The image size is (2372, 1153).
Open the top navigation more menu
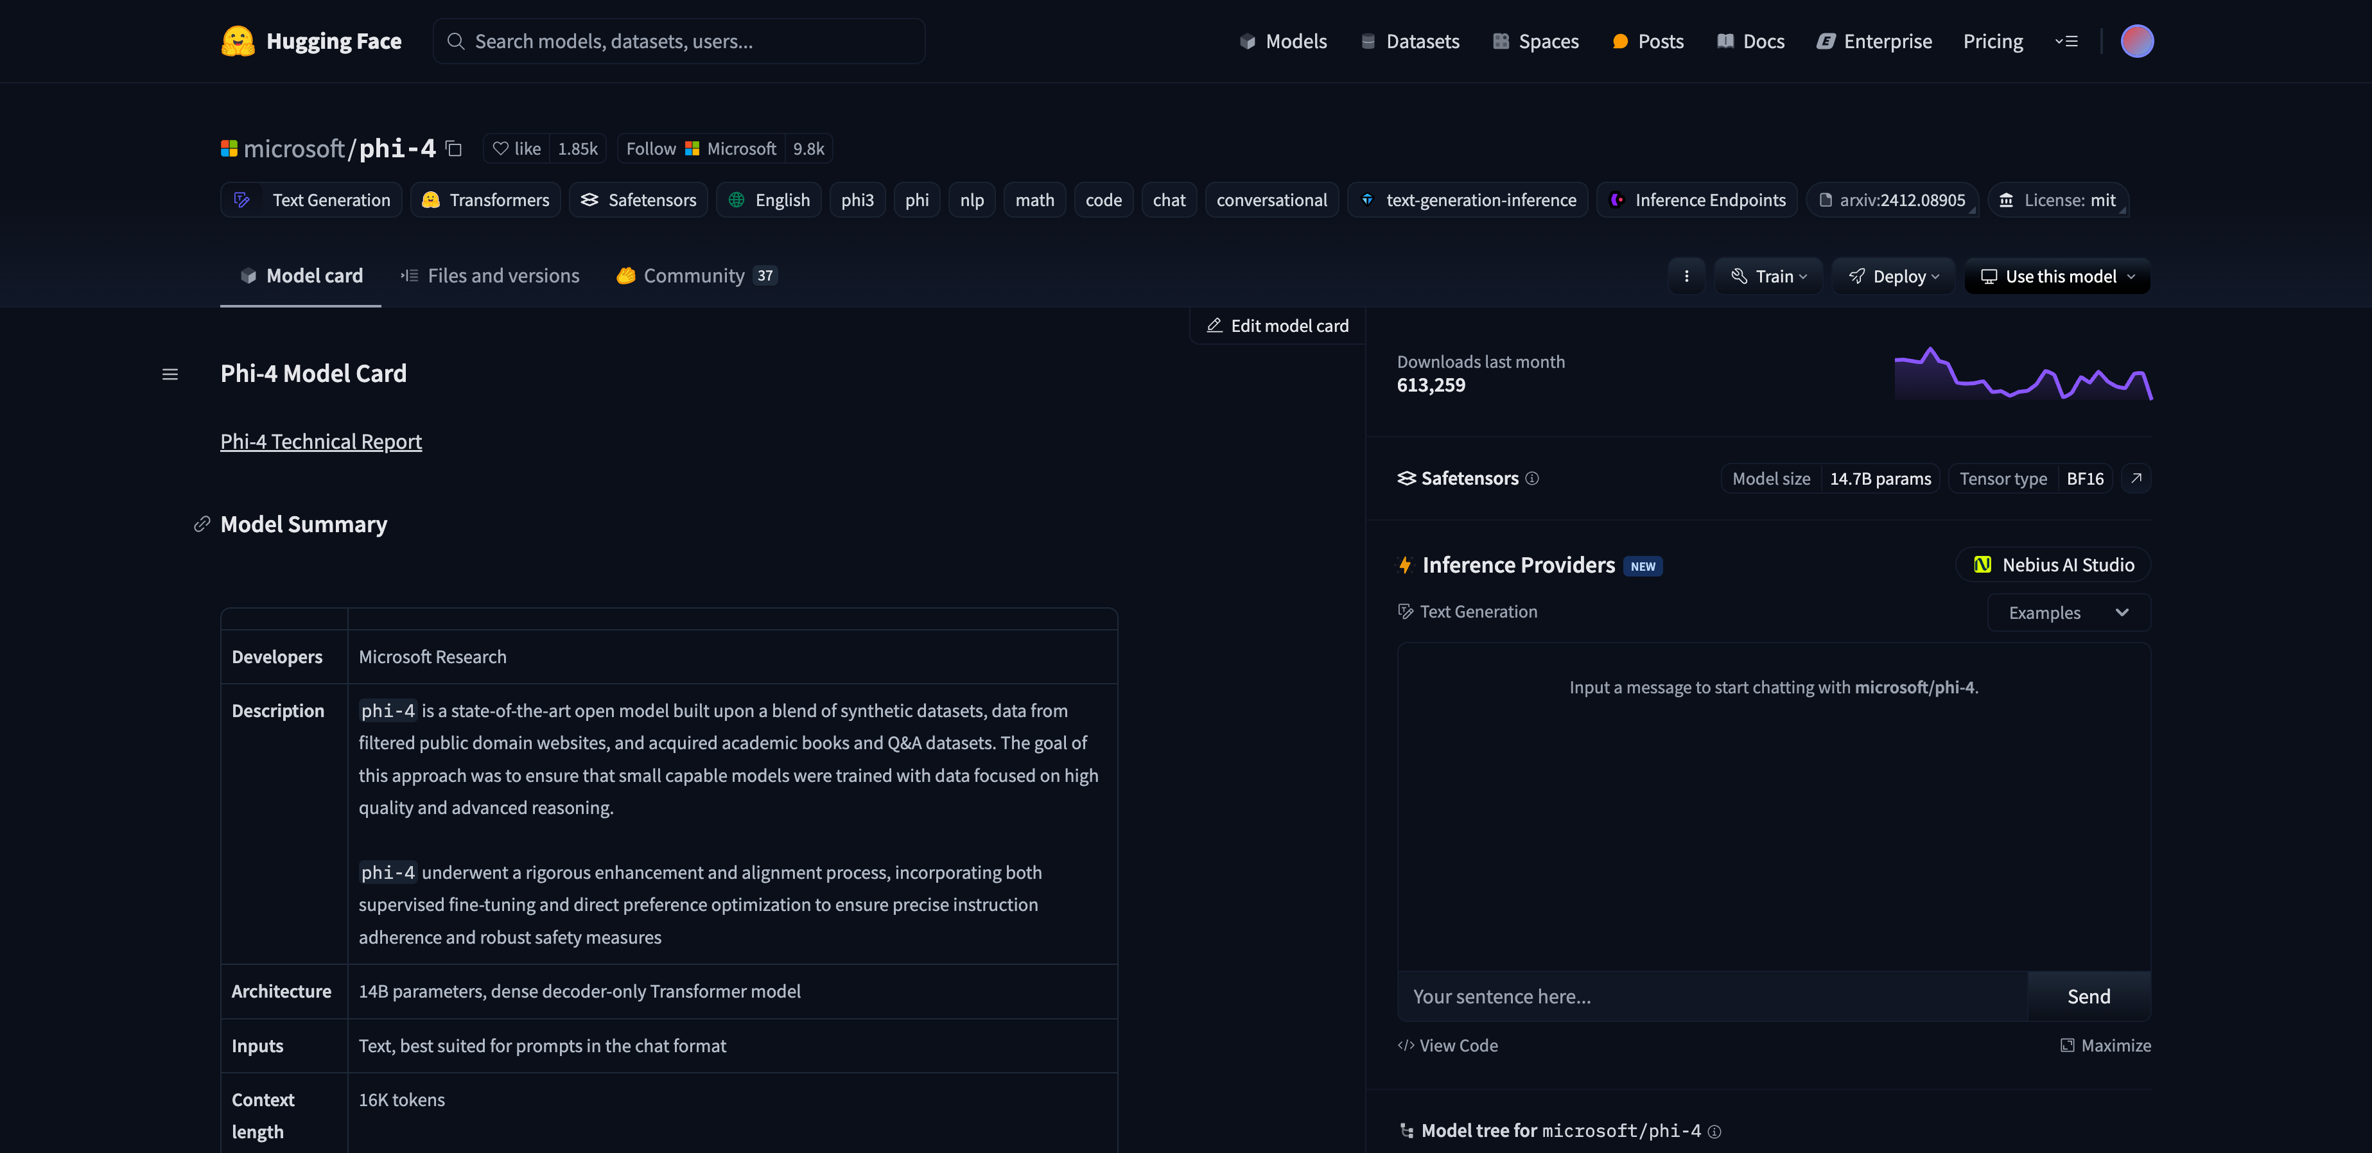coord(2066,42)
